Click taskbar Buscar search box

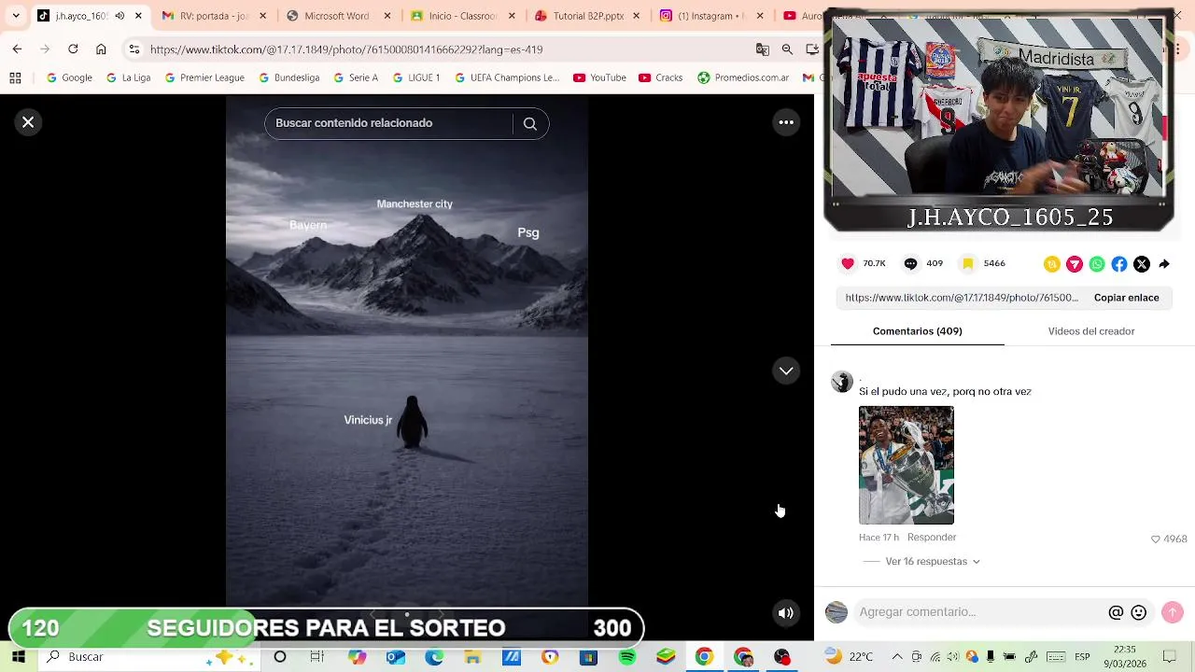(x=149, y=657)
